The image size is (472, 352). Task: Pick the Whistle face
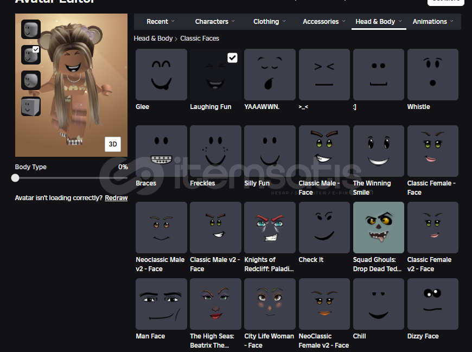(x=432, y=75)
